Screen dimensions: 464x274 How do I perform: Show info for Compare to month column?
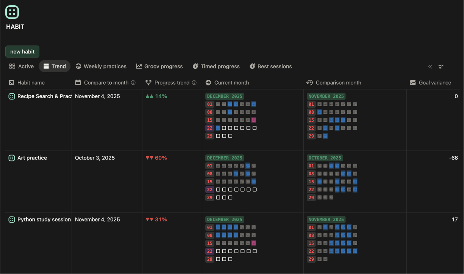133,83
